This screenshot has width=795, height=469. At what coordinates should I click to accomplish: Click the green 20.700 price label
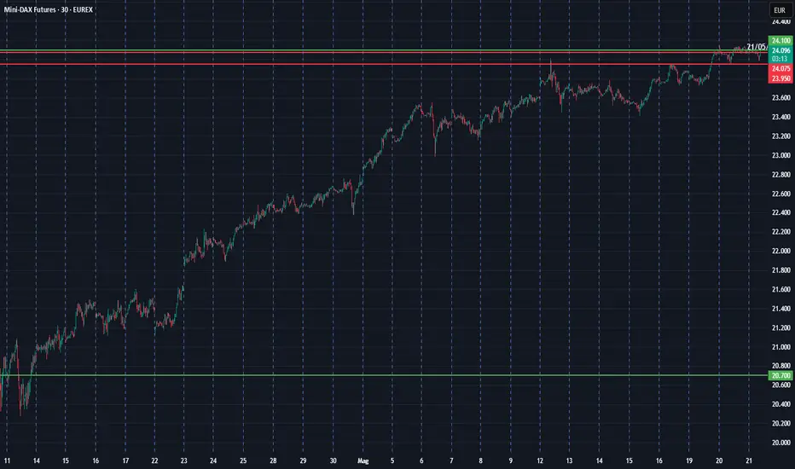[780, 375]
